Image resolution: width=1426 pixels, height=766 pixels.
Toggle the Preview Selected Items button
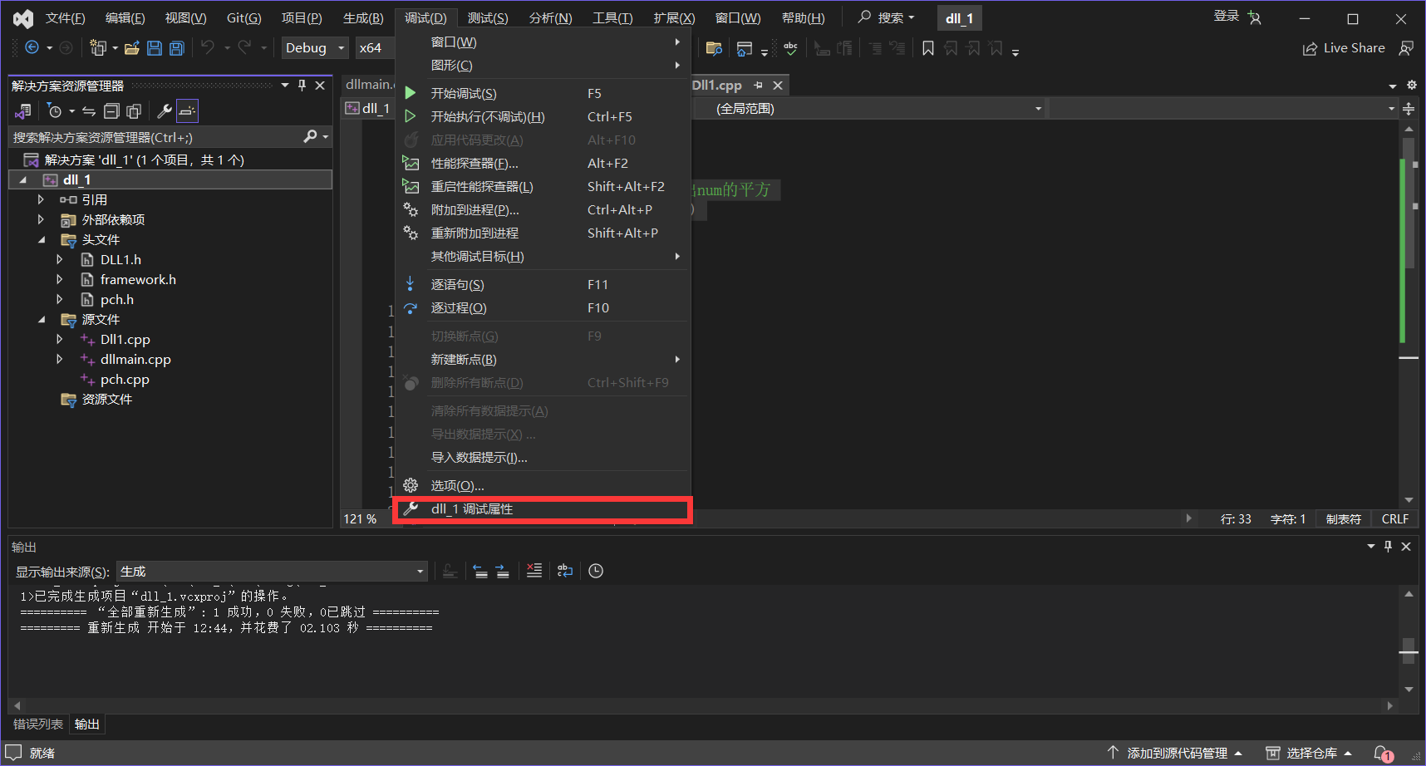click(187, 110)
